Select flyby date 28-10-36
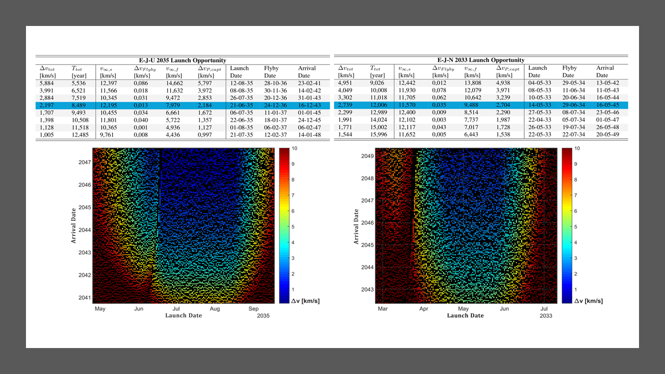The height and width of the screenshot is (374, 665). (x=276, y=83)
